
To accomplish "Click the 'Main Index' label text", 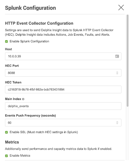I will coord(13,99).
